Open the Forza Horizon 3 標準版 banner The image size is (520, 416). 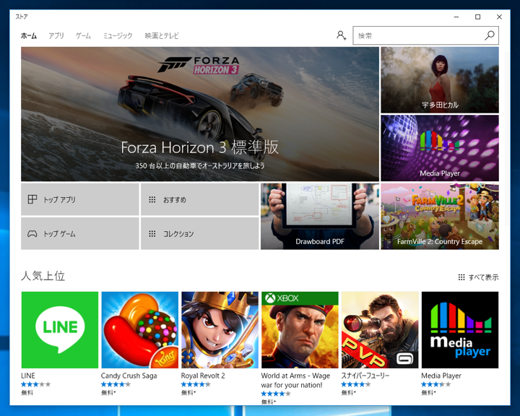[x=200, y=114]
